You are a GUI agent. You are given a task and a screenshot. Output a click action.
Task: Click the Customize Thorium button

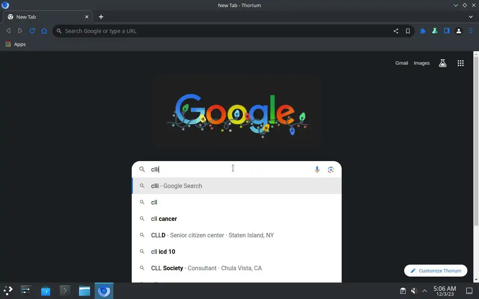436,271
